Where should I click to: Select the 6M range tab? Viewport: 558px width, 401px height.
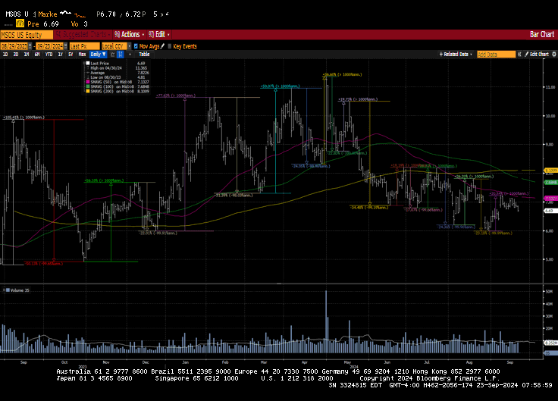click(x=37, y=55)
